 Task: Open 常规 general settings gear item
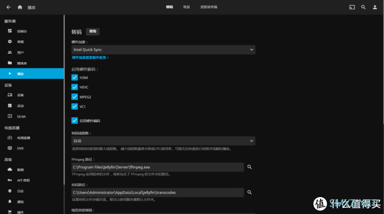pyautogui.click(x=32, y=42)
